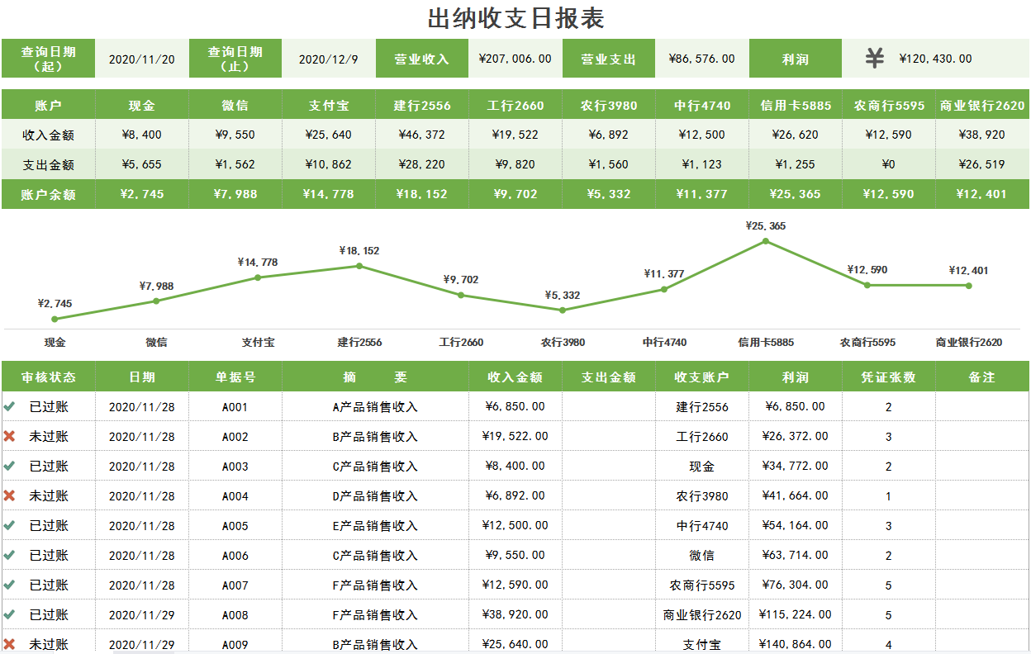Open the start date field showing 2020/11/20
The width and height of the screenshot is (1031, 654).
(142, 58)
